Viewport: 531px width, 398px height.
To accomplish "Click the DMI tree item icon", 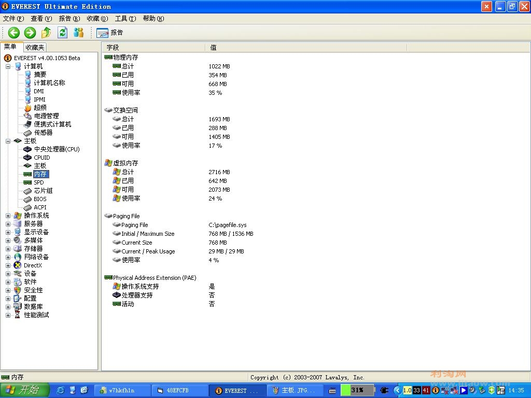I will 28,91.
